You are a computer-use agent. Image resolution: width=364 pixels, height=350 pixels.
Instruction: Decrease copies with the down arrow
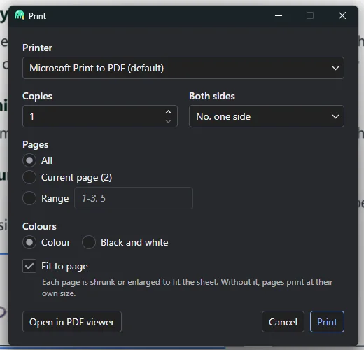[x=168, y=121]
